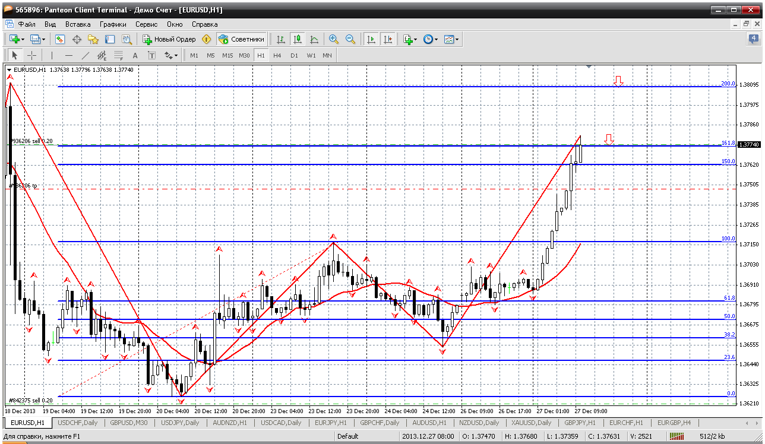Zoom in the chart with magnifier plus

[334, 39]
